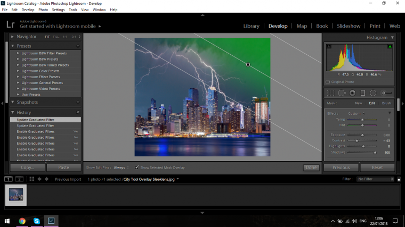Expand User Presets folder

[18, 95]
